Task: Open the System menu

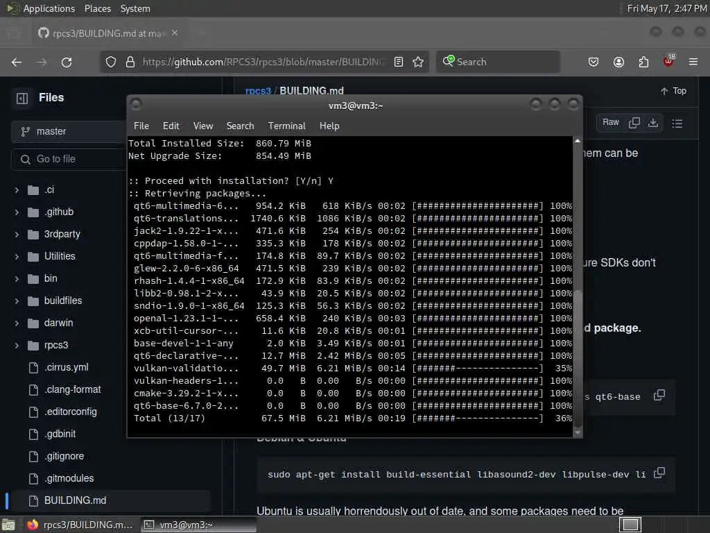Action: (135, 8)
